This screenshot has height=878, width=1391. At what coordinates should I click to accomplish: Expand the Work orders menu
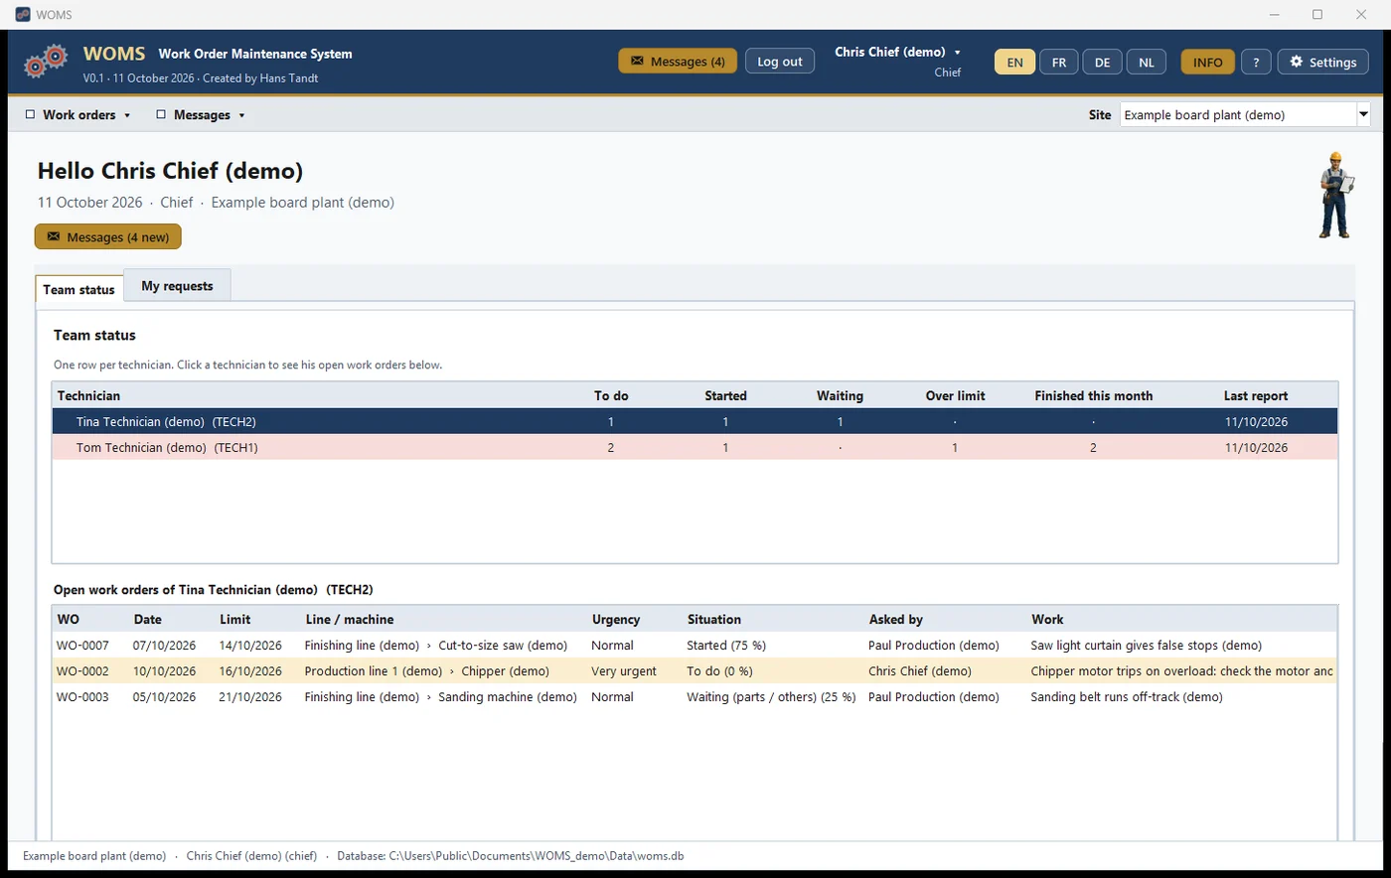[x=77, y=115]
